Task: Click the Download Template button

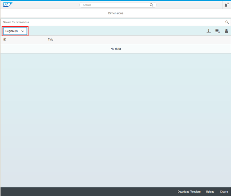Action: [x=189, y=192]
